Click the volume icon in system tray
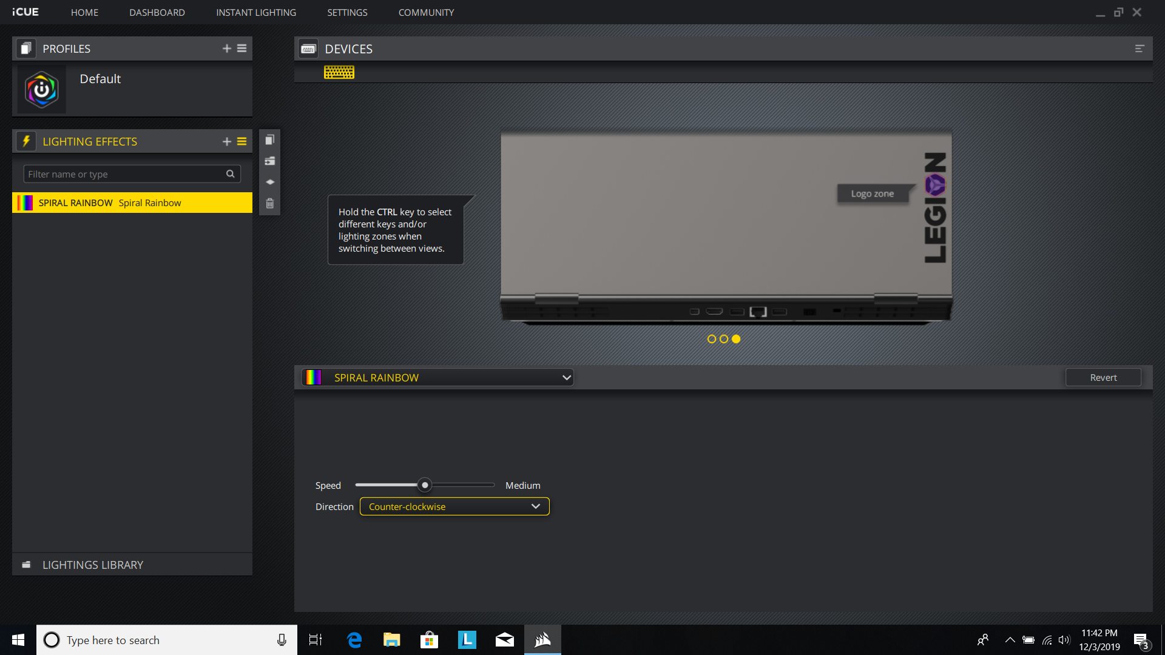This screenshot has width=1165, height=655. pos(1064,640)
